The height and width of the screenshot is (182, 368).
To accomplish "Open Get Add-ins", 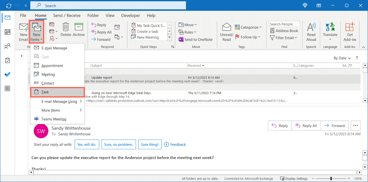I will coord(350,32).
